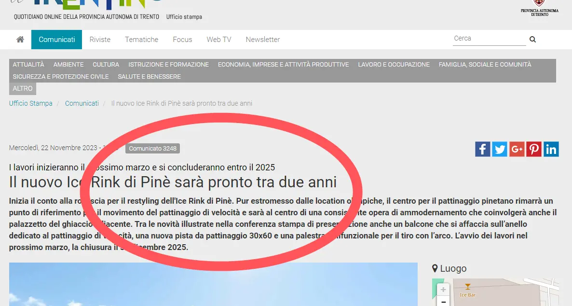Open the article's main photo
The image size is (572, 306).
coord(213,284)
